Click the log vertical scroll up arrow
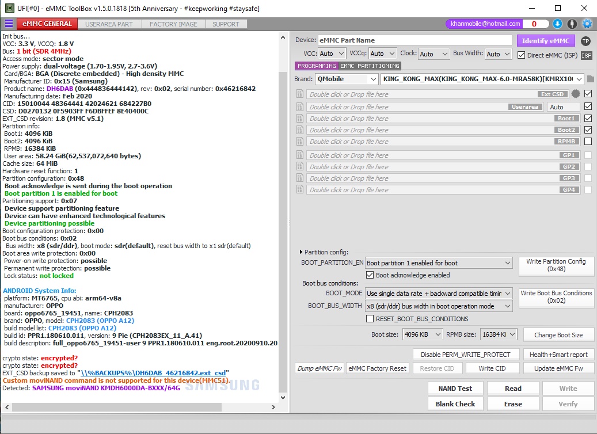This screenshot has height=434, width=597. [x=283, y=37]
